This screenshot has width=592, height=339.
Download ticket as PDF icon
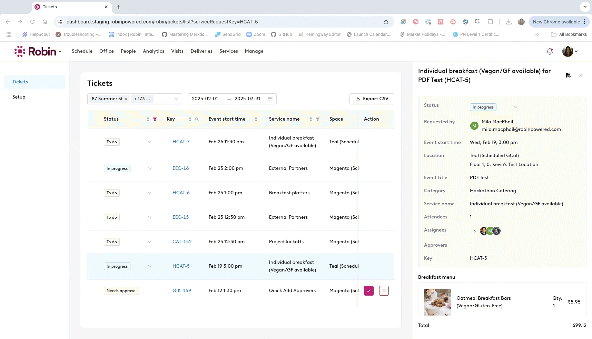click(568, 75)
